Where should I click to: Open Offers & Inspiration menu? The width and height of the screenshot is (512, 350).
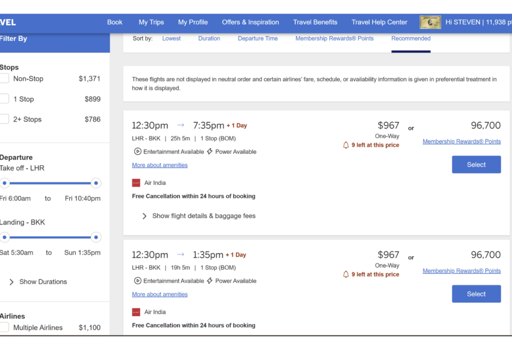(x=250, y=22)
